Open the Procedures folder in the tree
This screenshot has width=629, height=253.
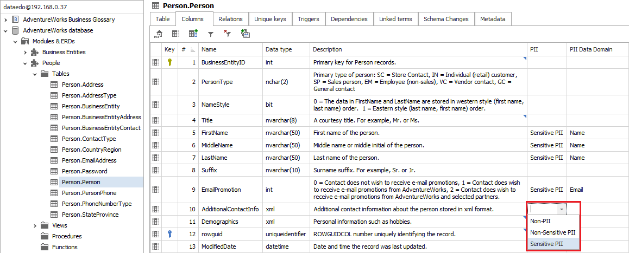pyautogui.click(x=67, y=236)
